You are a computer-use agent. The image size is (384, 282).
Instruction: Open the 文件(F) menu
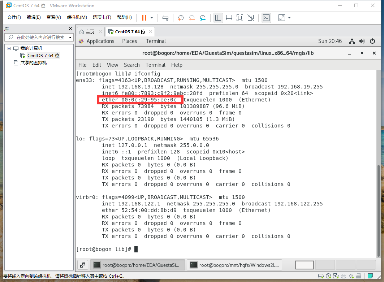coord(14,17)
